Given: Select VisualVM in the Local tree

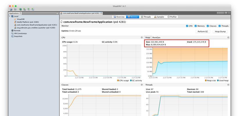Looking at the screenshot, I should [21, 19].
